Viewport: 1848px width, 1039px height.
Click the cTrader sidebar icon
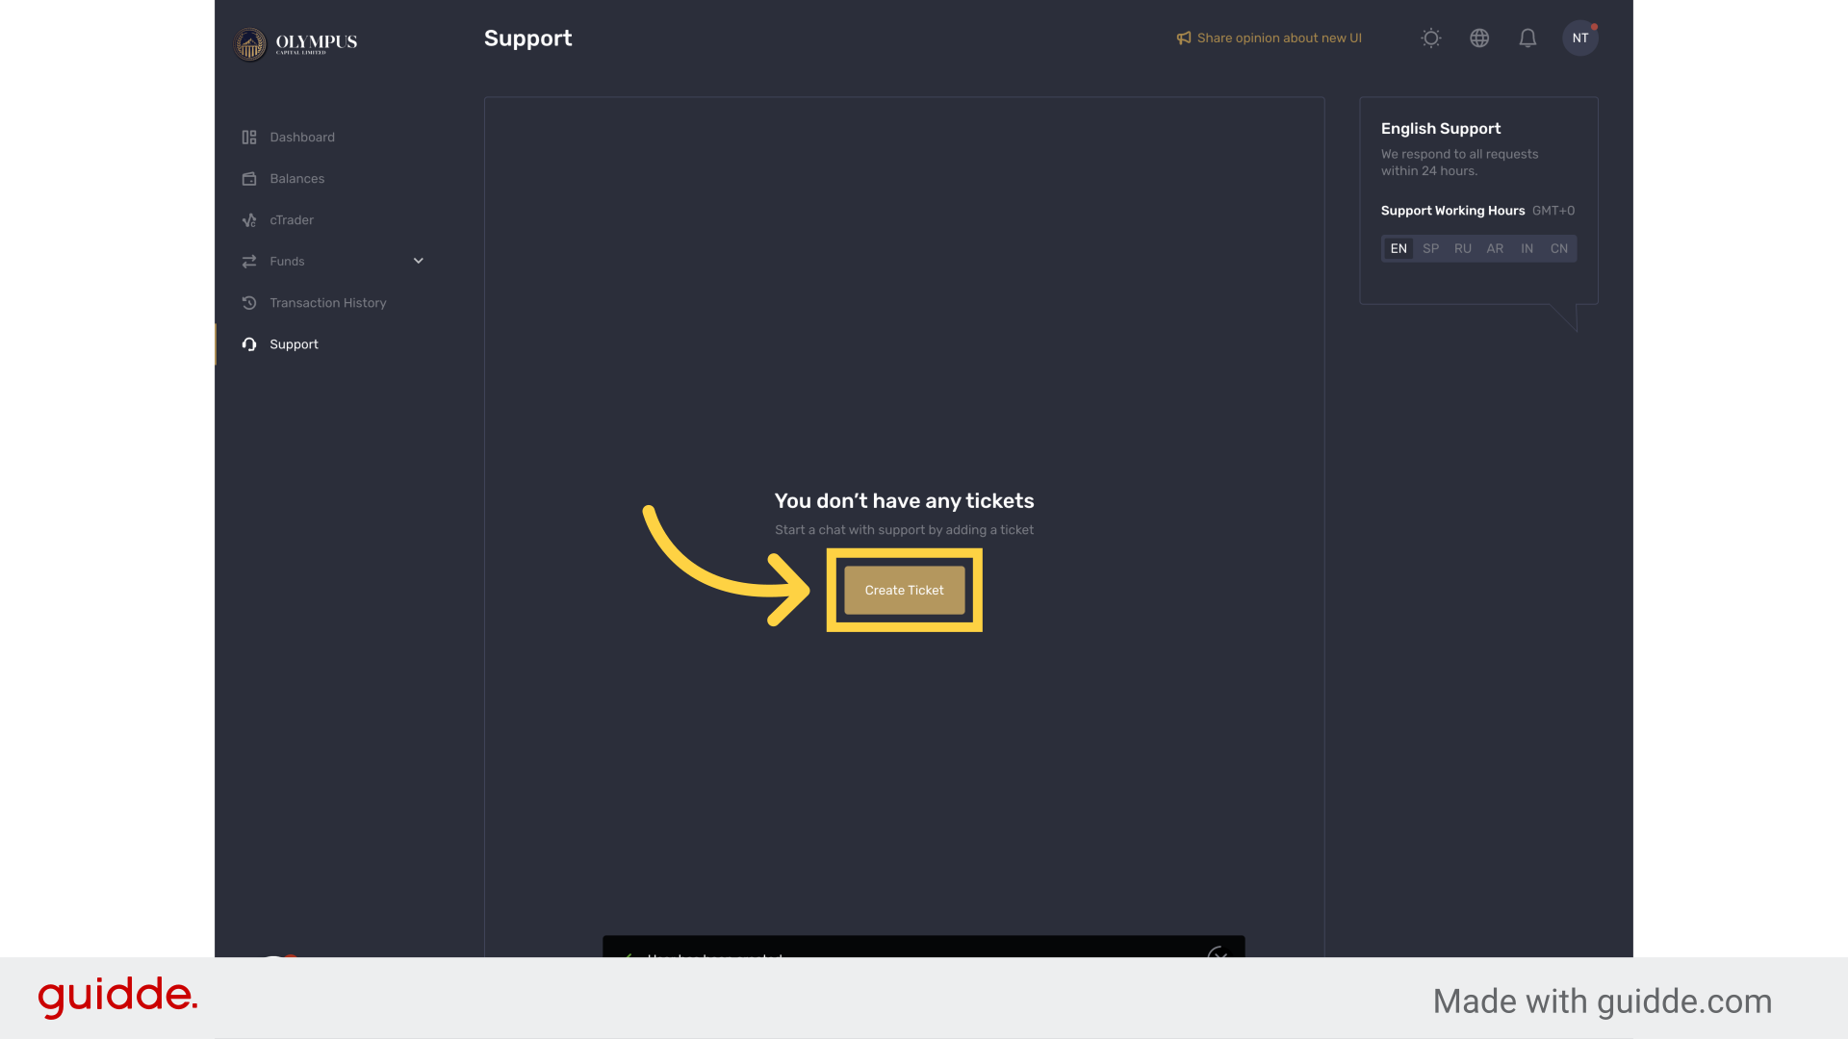tap(249, 220)
